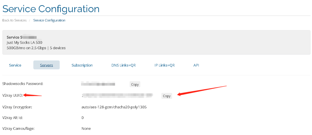Switch to the Subscription tab
Screen dimensions: 312x135
pos(82,65)
